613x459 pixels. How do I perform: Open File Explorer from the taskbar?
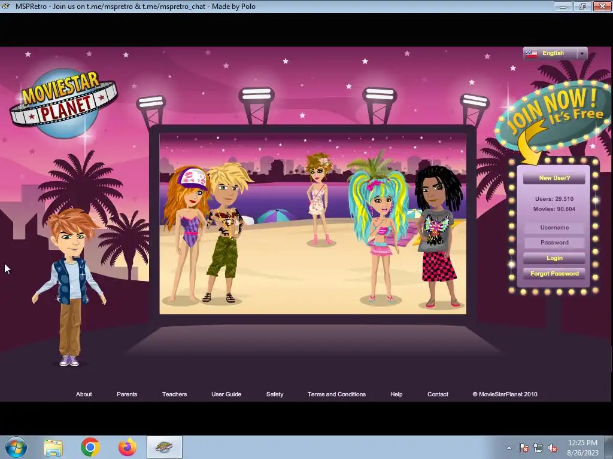53,447
